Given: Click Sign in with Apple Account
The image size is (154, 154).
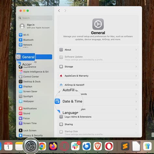Looking at the screenshot, I should (x=34, y=26).
